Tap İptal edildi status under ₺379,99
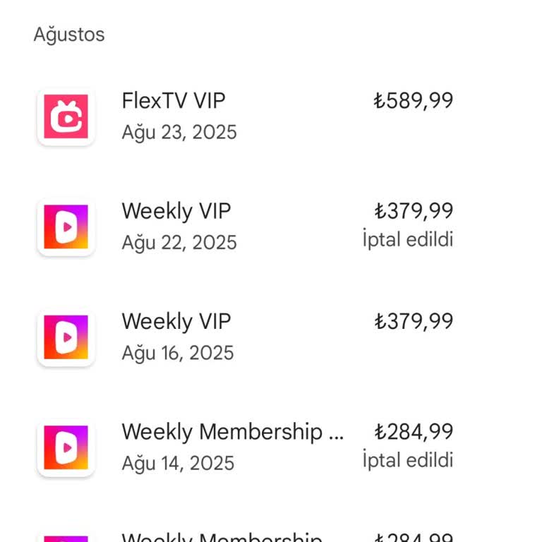 tap(408, 240)
